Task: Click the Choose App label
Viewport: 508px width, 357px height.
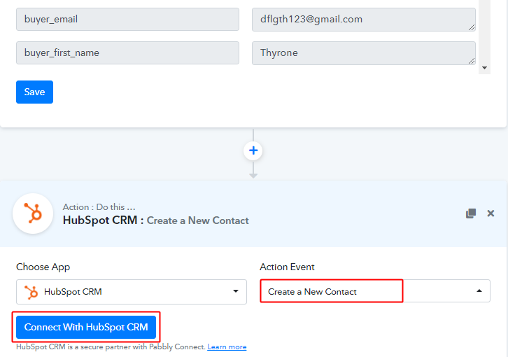Action: point(43,267)
